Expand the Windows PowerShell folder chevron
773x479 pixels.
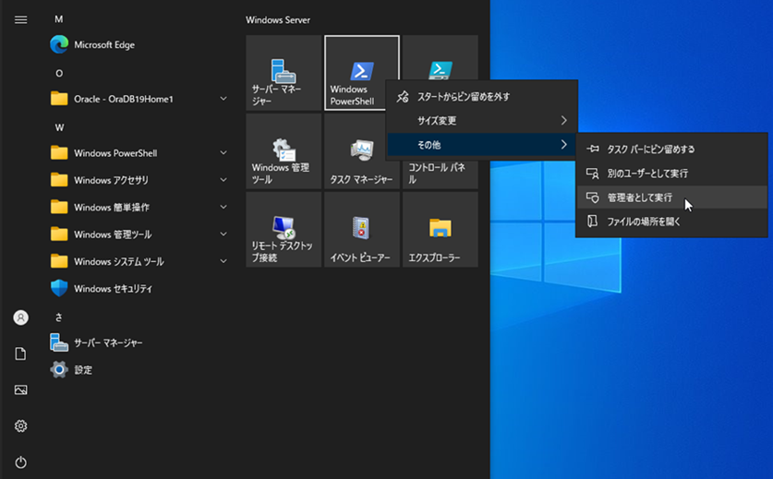223,153
